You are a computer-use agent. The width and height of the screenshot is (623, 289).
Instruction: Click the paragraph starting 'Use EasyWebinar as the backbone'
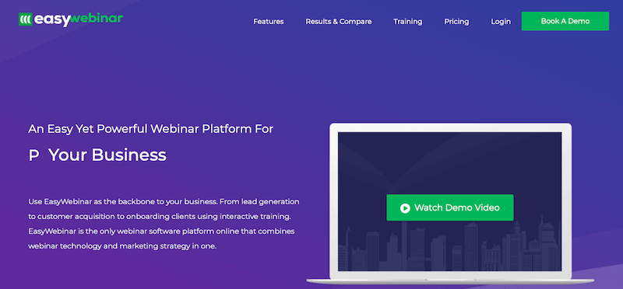click(164, 224)
